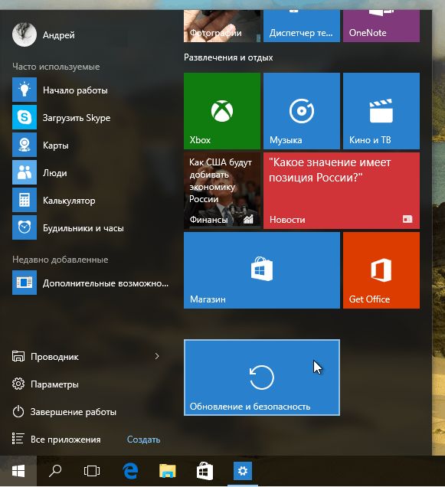Select the Начало работы text entry
The height and width of the screenshot is (487, 445).
point(75,90)
